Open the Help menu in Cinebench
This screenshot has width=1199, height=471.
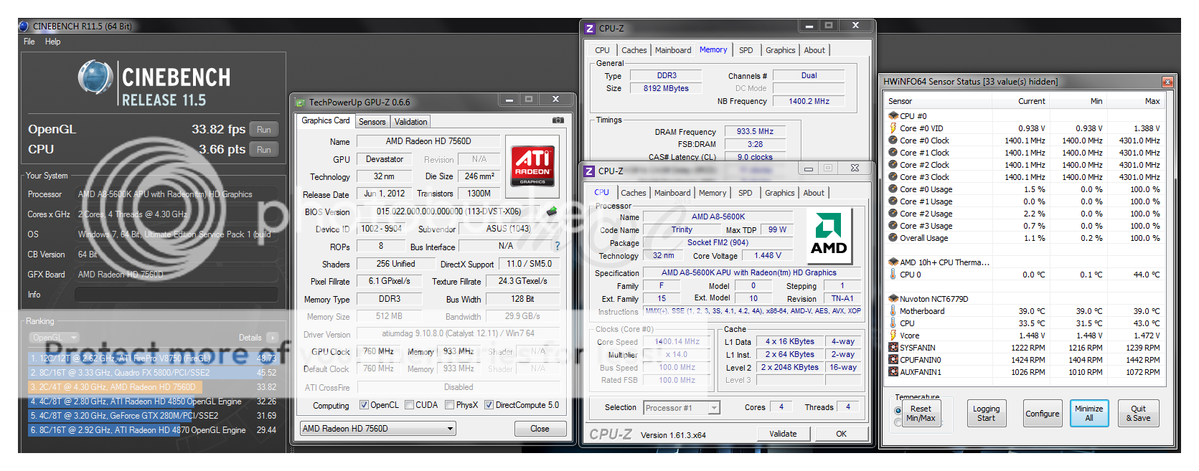click(53, 42)
